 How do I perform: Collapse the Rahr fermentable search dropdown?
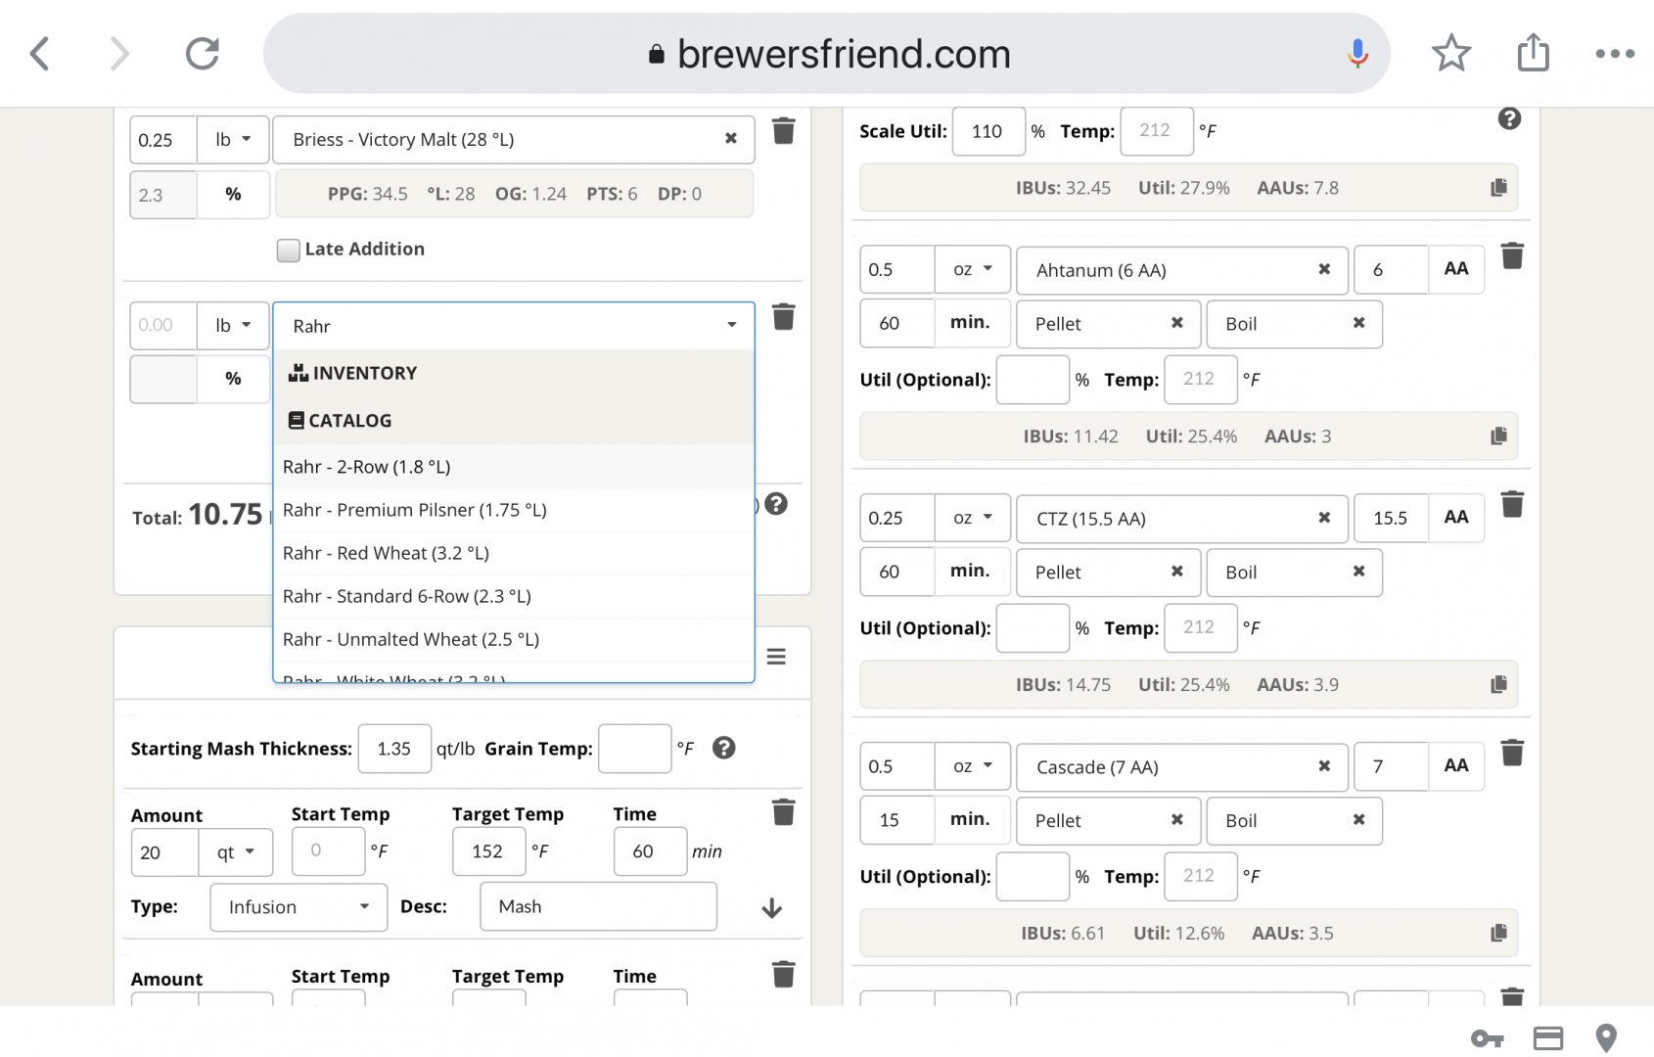[731, 325]
